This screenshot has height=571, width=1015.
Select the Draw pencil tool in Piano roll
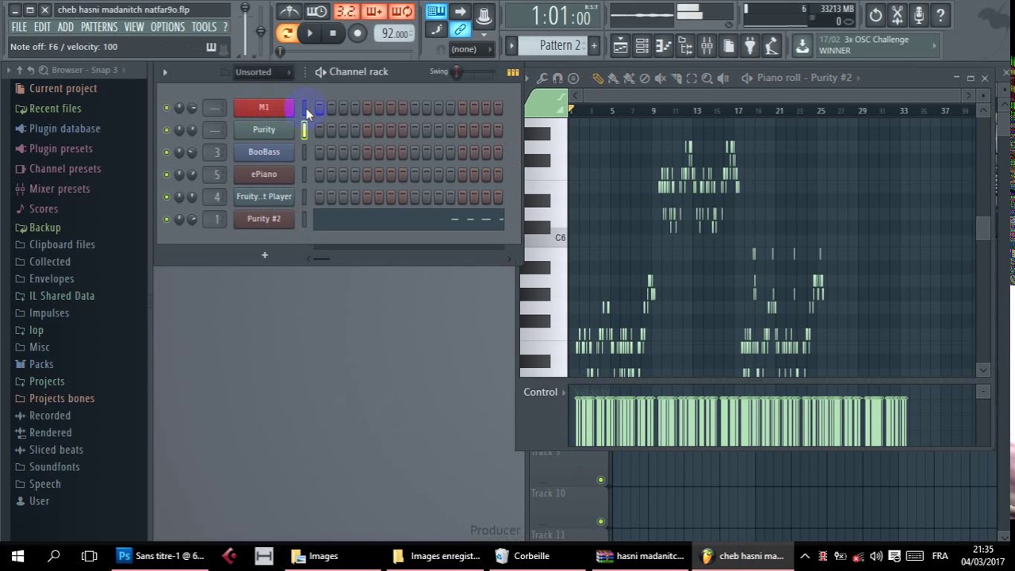[597, 78]
